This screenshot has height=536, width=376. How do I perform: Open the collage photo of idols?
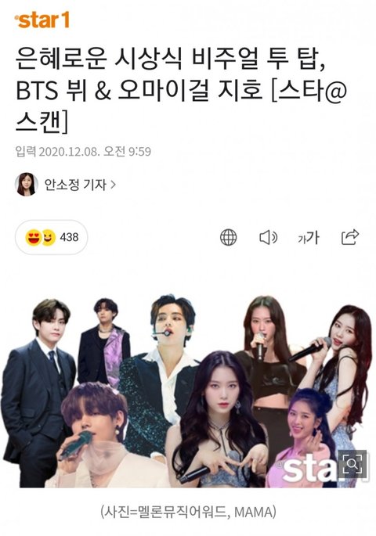[x=186, y=390]
